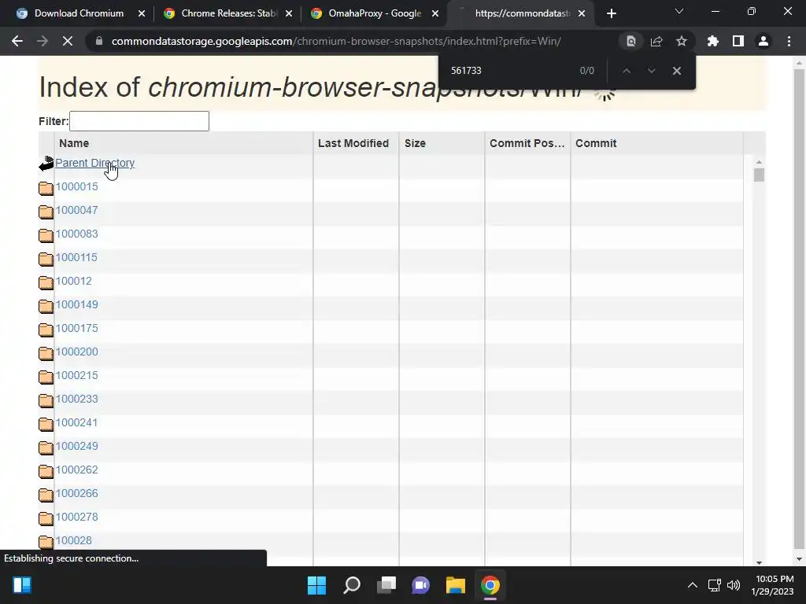806x604 pixels.
Task: Click the find-in-page icon in address bar
Action: pos(630,41)
